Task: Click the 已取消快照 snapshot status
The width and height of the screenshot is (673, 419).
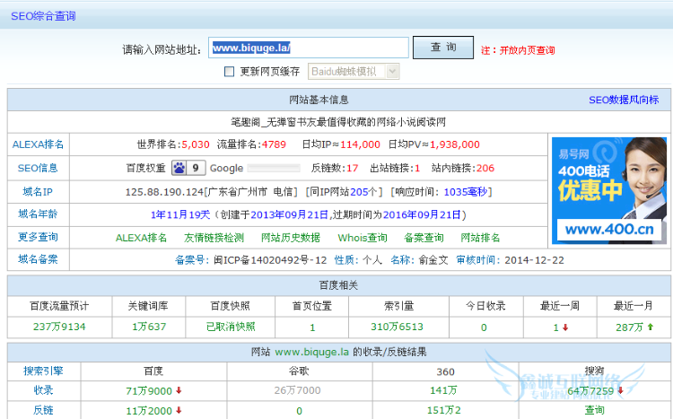Action: 231,327
